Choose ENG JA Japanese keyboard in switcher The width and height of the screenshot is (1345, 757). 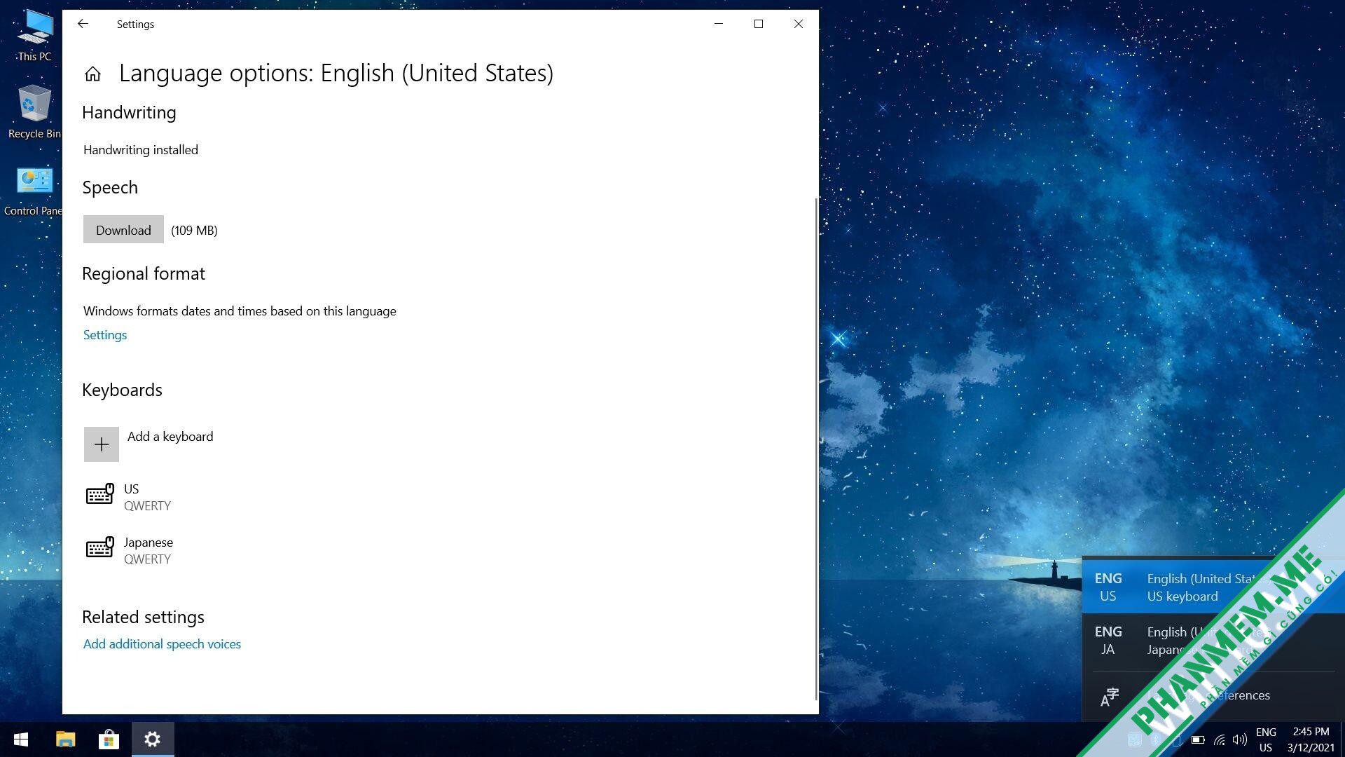1213,640
